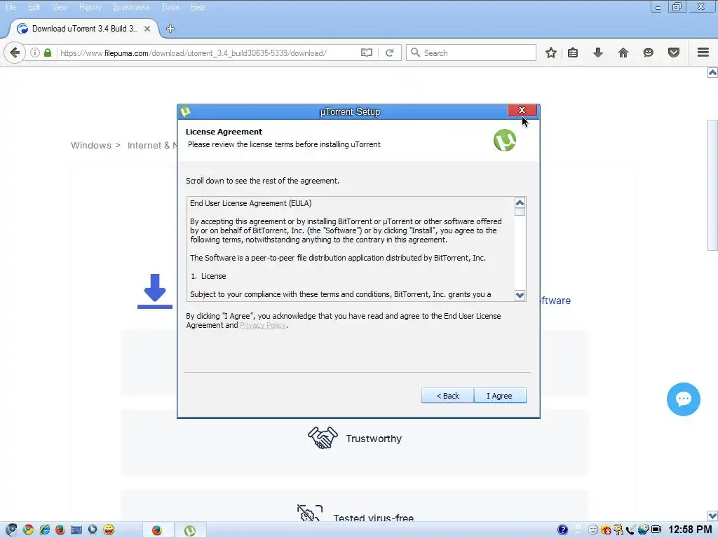Screen dimensions: 718x538
Task: Click in the Search input field
Action: (x=471, y=53)
